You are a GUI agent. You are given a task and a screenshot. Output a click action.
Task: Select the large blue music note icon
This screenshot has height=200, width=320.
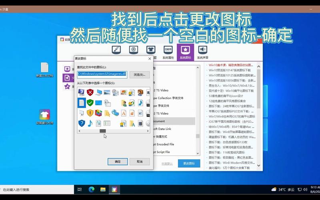pos(90,123)
